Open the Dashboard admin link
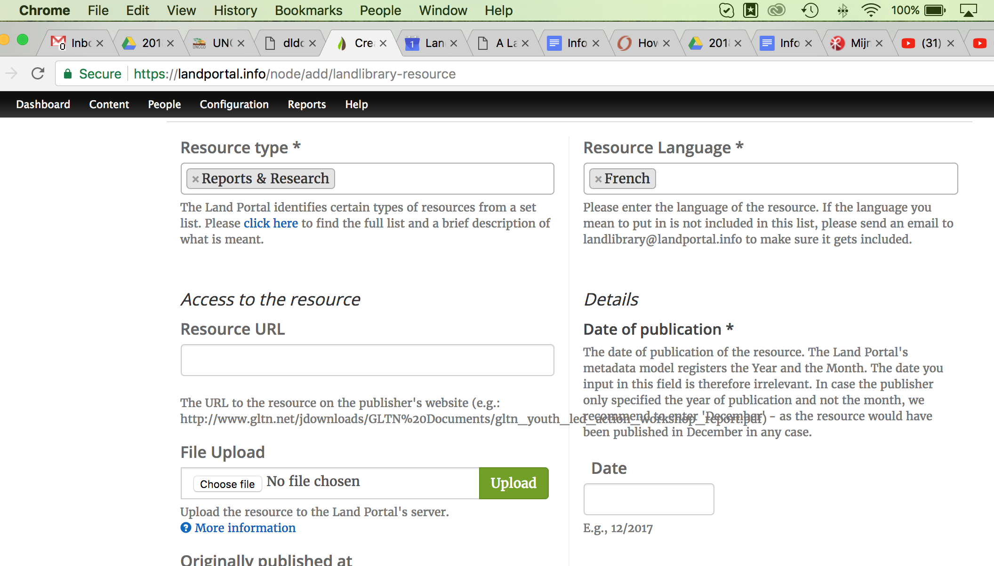The height and width of the screenshot is (566, 994). point(43,104)
